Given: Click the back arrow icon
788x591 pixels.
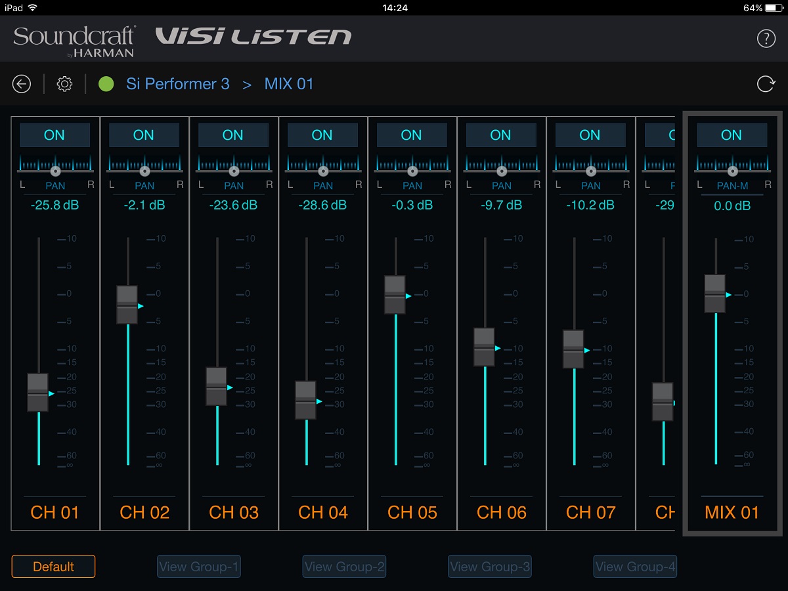Looking at the screenshot, I should 22,84.
